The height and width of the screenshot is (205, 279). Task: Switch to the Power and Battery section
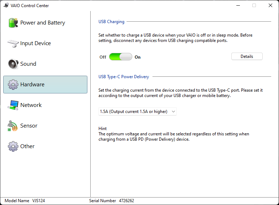click(x=43, y=23)
